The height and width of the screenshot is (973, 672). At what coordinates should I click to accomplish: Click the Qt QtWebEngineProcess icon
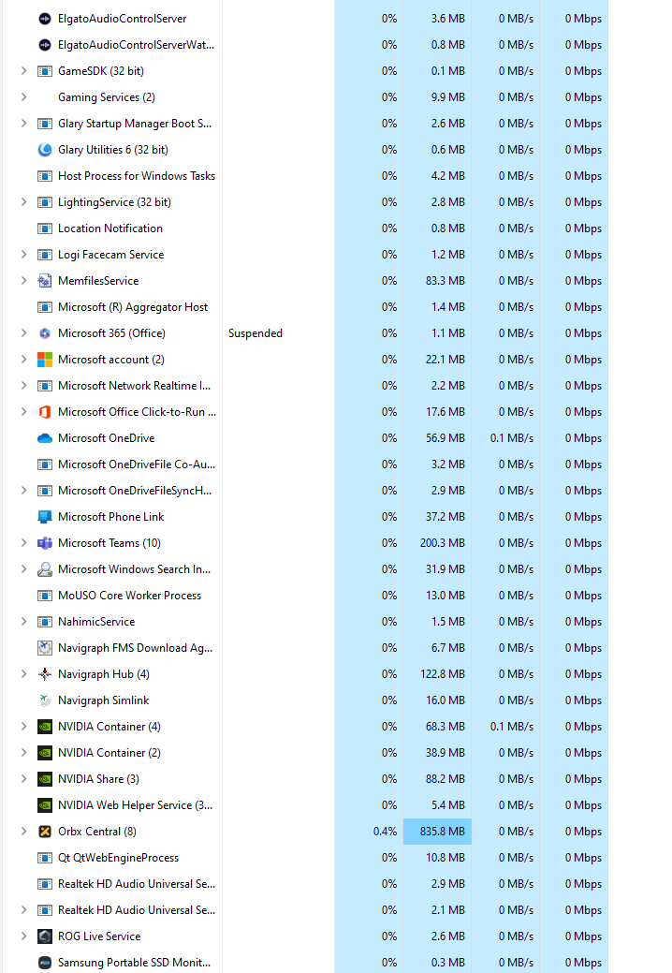[x=45, y=858]
